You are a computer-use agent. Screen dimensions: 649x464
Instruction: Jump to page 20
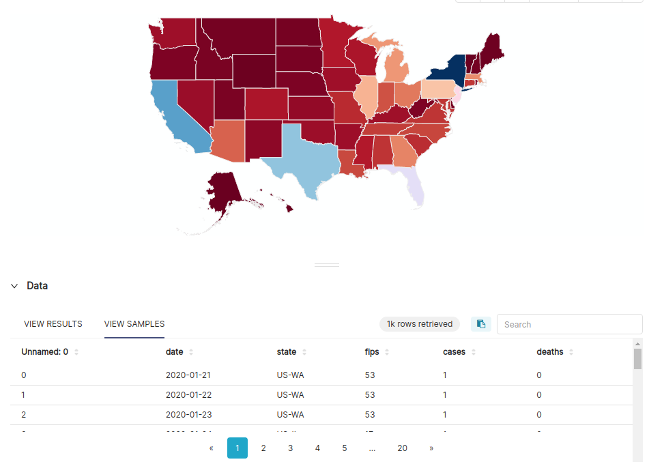[403, 448]
